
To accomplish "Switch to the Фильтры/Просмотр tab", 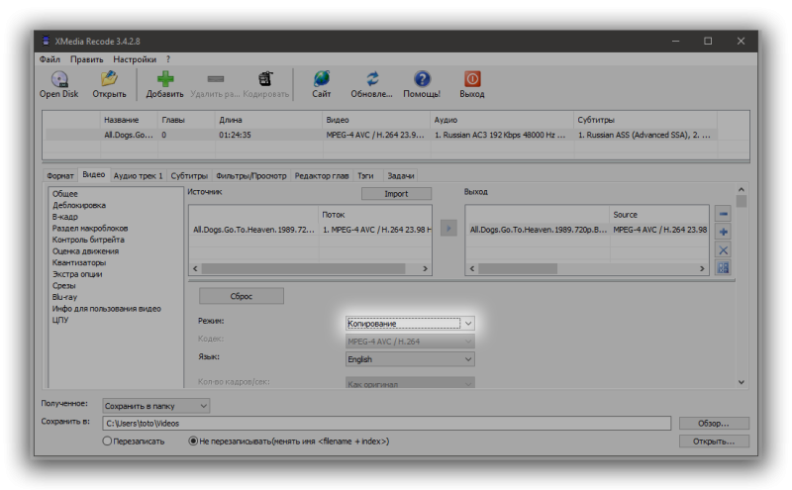I will (251, 176).
